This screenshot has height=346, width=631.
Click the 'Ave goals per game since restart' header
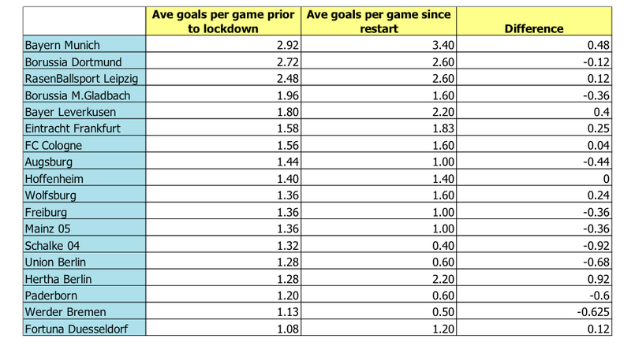[379, 21]
